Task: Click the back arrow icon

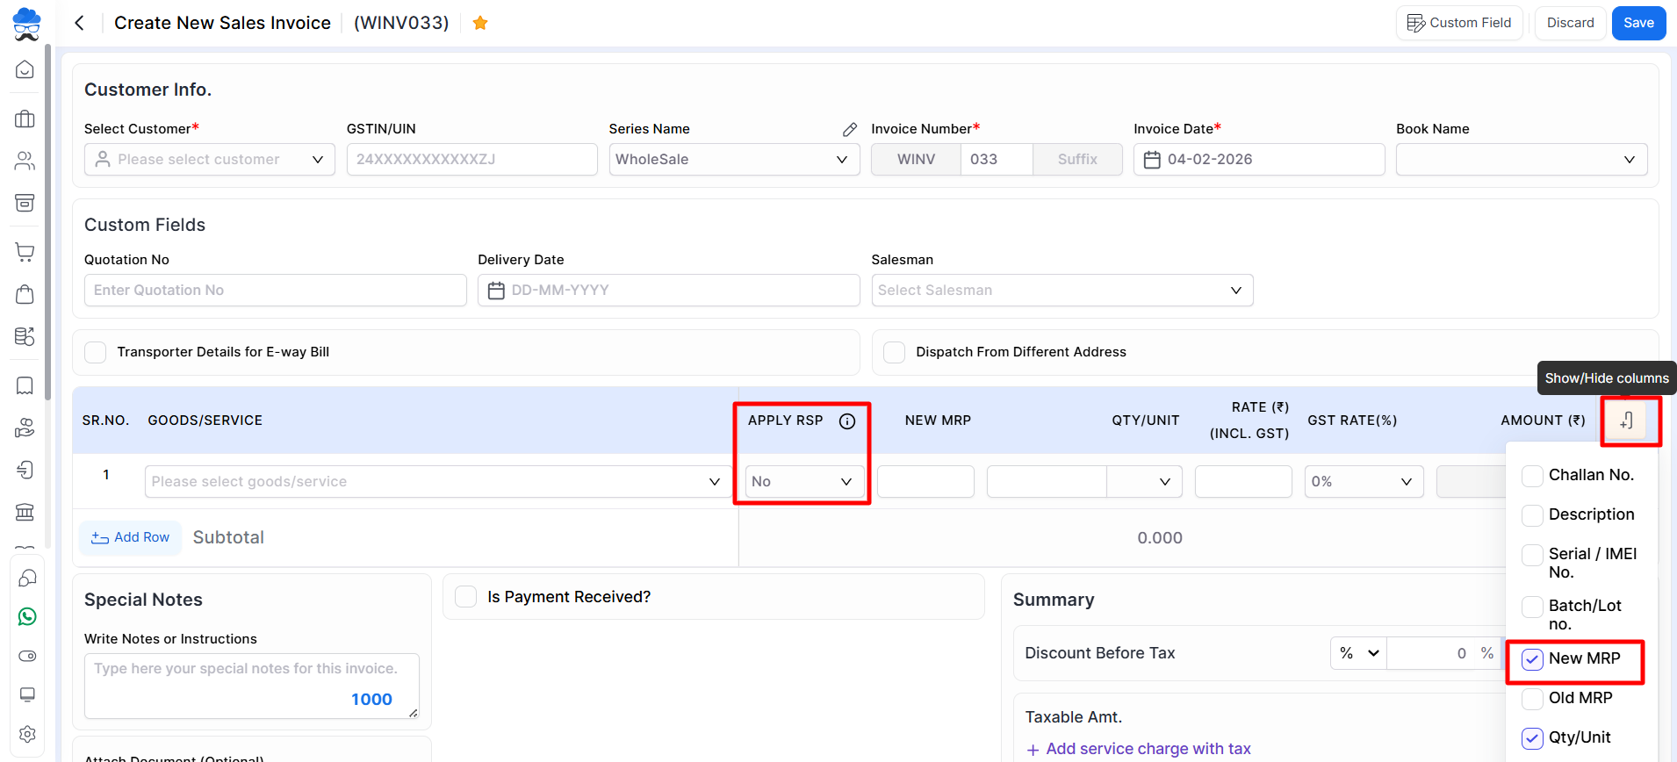Action: (x=79, y=23)
